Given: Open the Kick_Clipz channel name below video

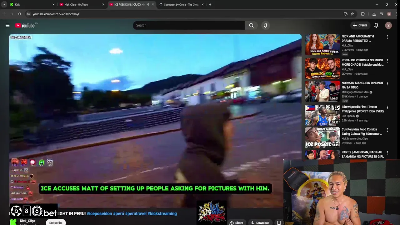Looking at the screenshot, I should pyautogui.click(x=27, y=221).
